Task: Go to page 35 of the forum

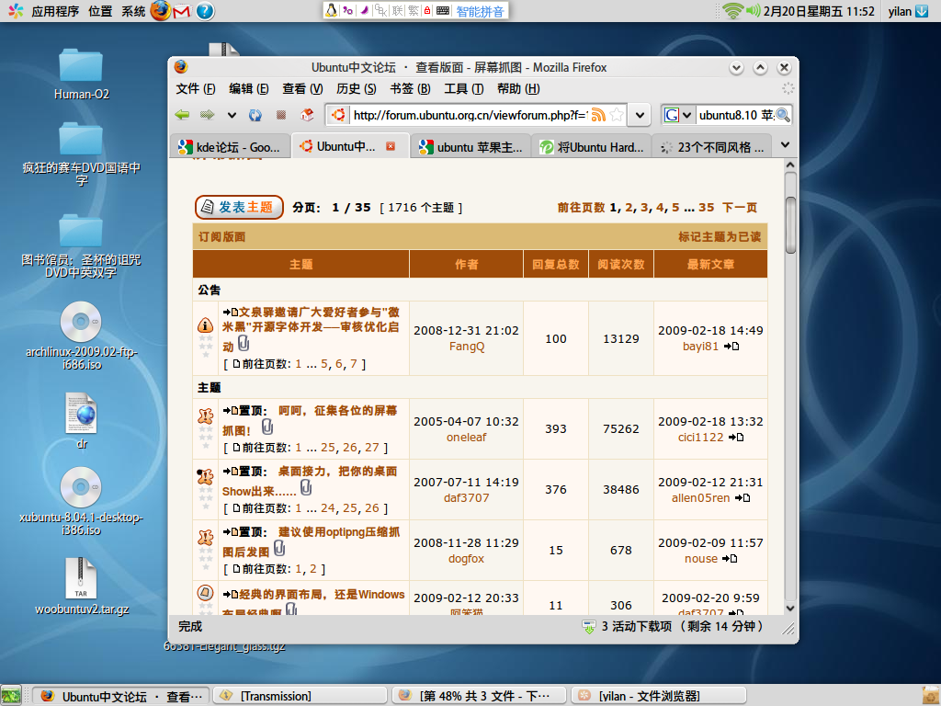Action: pyautogui.click(x=707, y=207)
